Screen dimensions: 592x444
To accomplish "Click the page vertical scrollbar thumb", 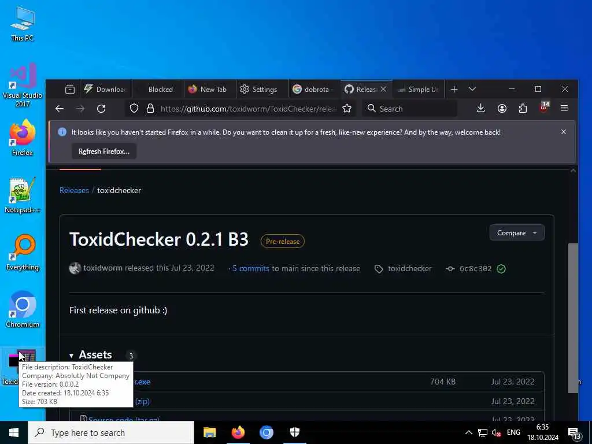I will [573, 319].
